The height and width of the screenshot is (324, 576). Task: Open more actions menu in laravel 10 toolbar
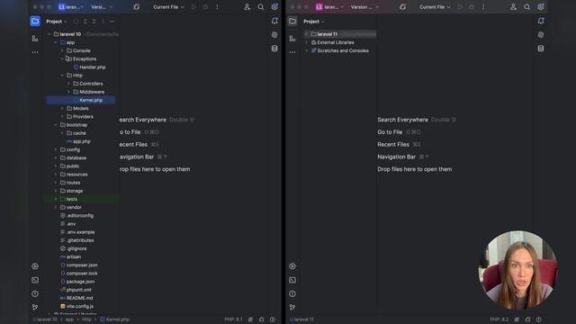(218, 7)
